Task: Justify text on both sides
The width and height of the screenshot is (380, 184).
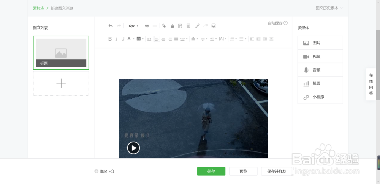Action: (176, 39)
